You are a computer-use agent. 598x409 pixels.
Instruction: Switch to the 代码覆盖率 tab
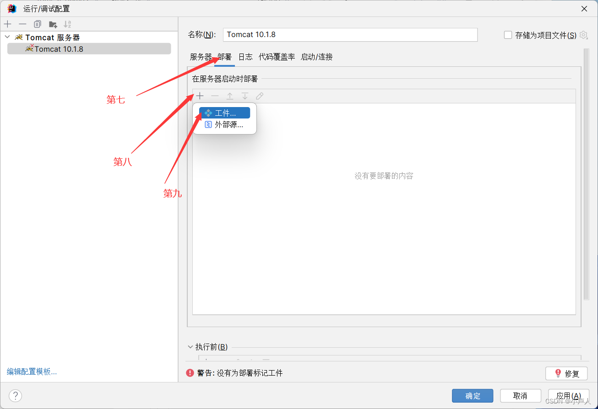[x=277, y=57]
